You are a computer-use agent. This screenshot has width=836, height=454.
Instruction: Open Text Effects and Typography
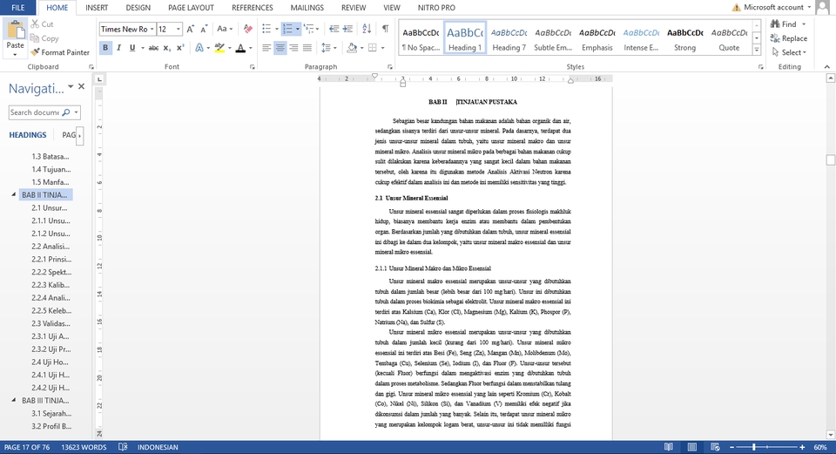pos(199,48)
